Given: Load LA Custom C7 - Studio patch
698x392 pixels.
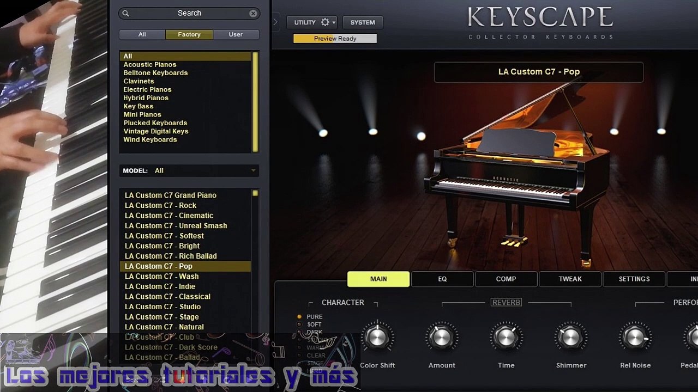Looking at the screenshot, I should coord(185,307).
